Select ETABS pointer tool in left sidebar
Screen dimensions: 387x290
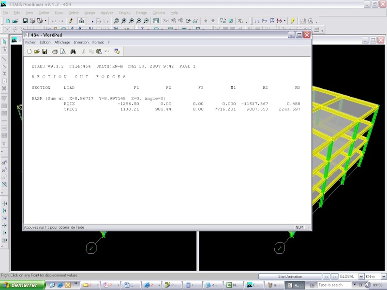[x=4, y=42]
